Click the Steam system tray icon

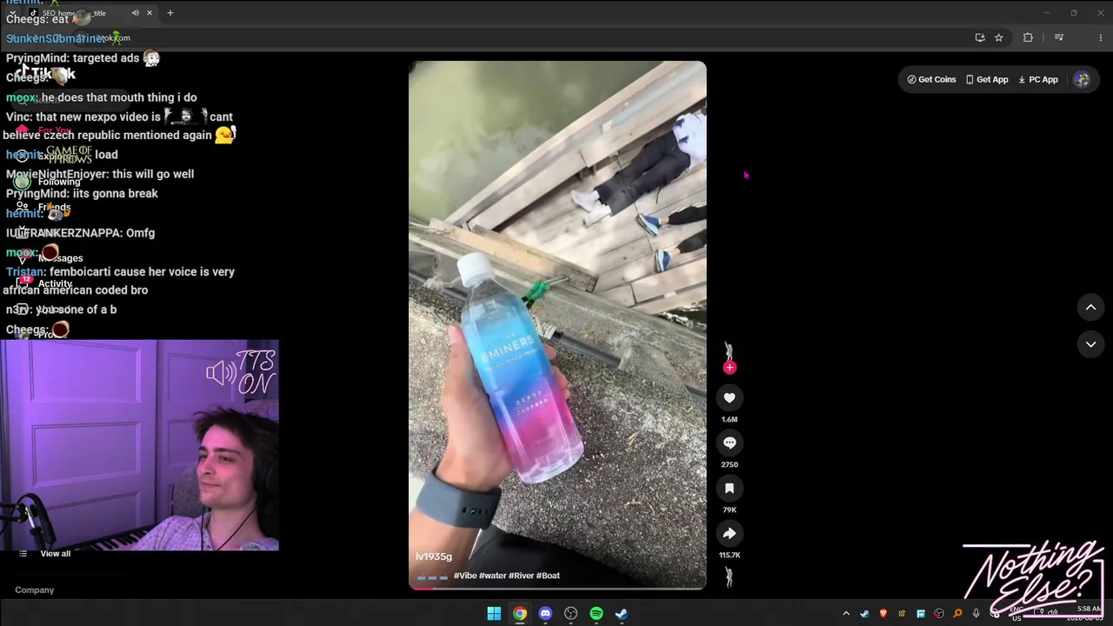coord(864,614)
